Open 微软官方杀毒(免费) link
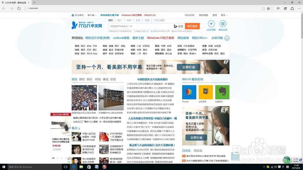Image resolution: width=303 pixels, height=170 pixels. (98, 38)
